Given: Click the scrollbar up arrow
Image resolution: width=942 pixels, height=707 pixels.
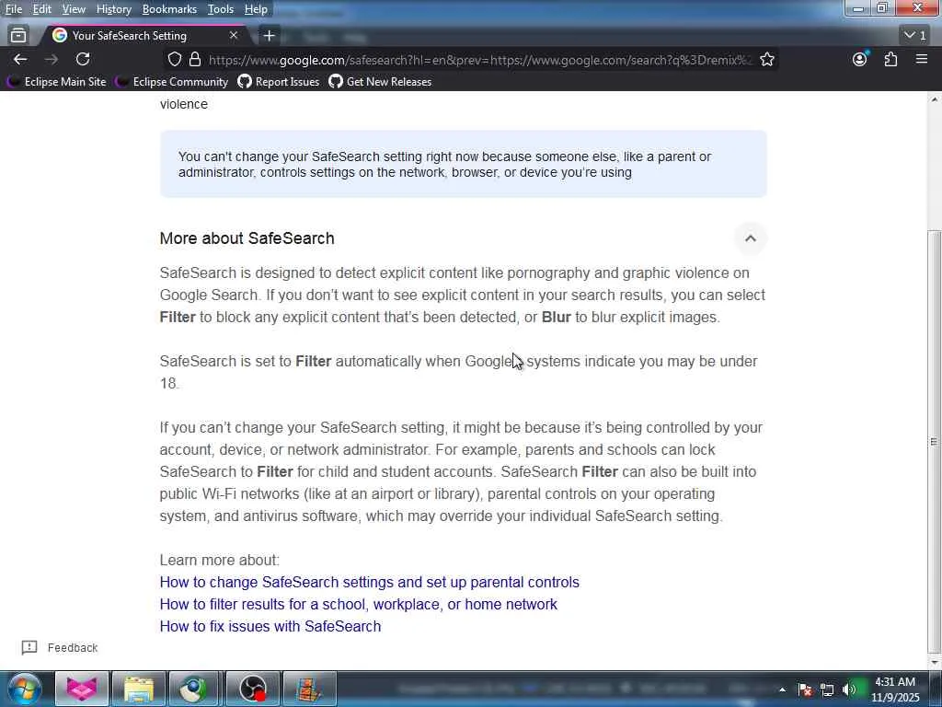Looking at the screenshot, I should point(934,99).
